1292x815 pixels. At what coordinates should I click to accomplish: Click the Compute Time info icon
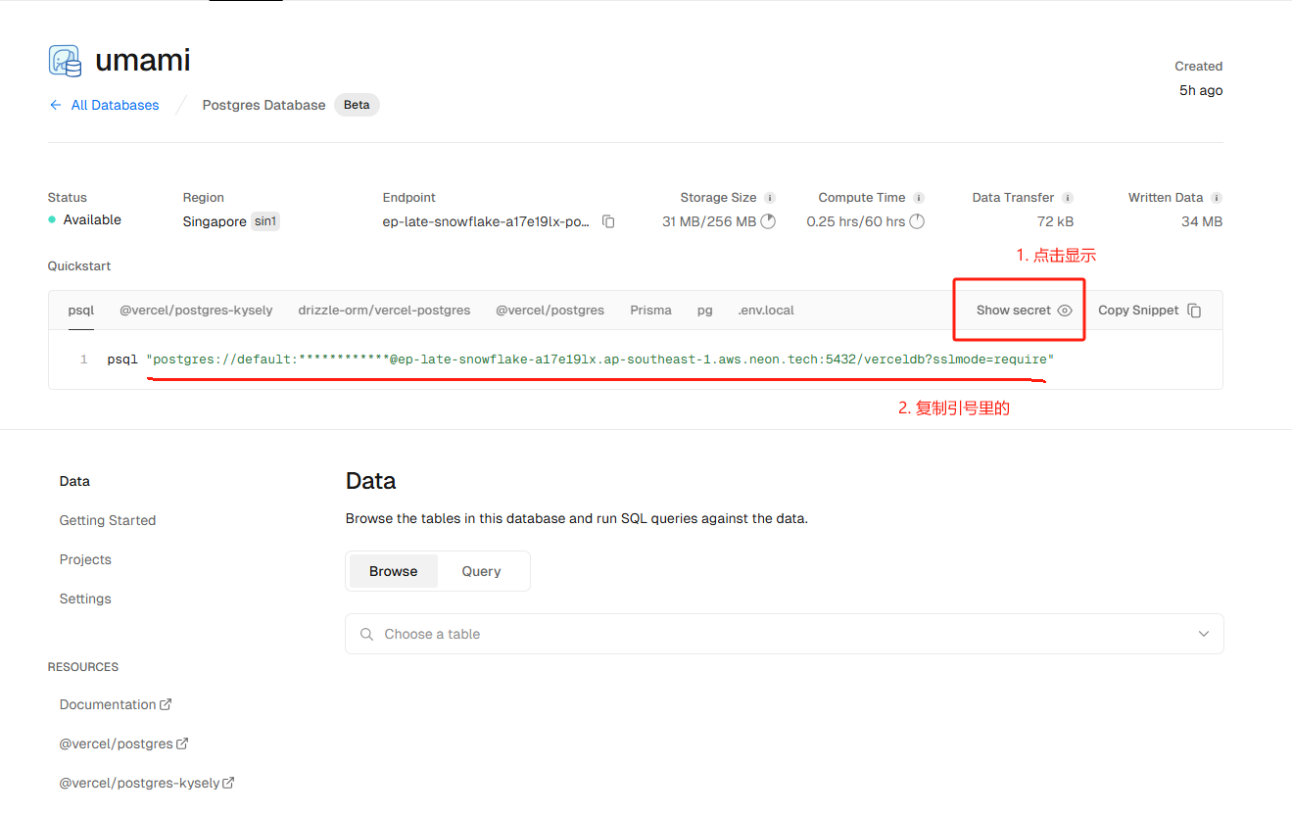coord(919,198)
